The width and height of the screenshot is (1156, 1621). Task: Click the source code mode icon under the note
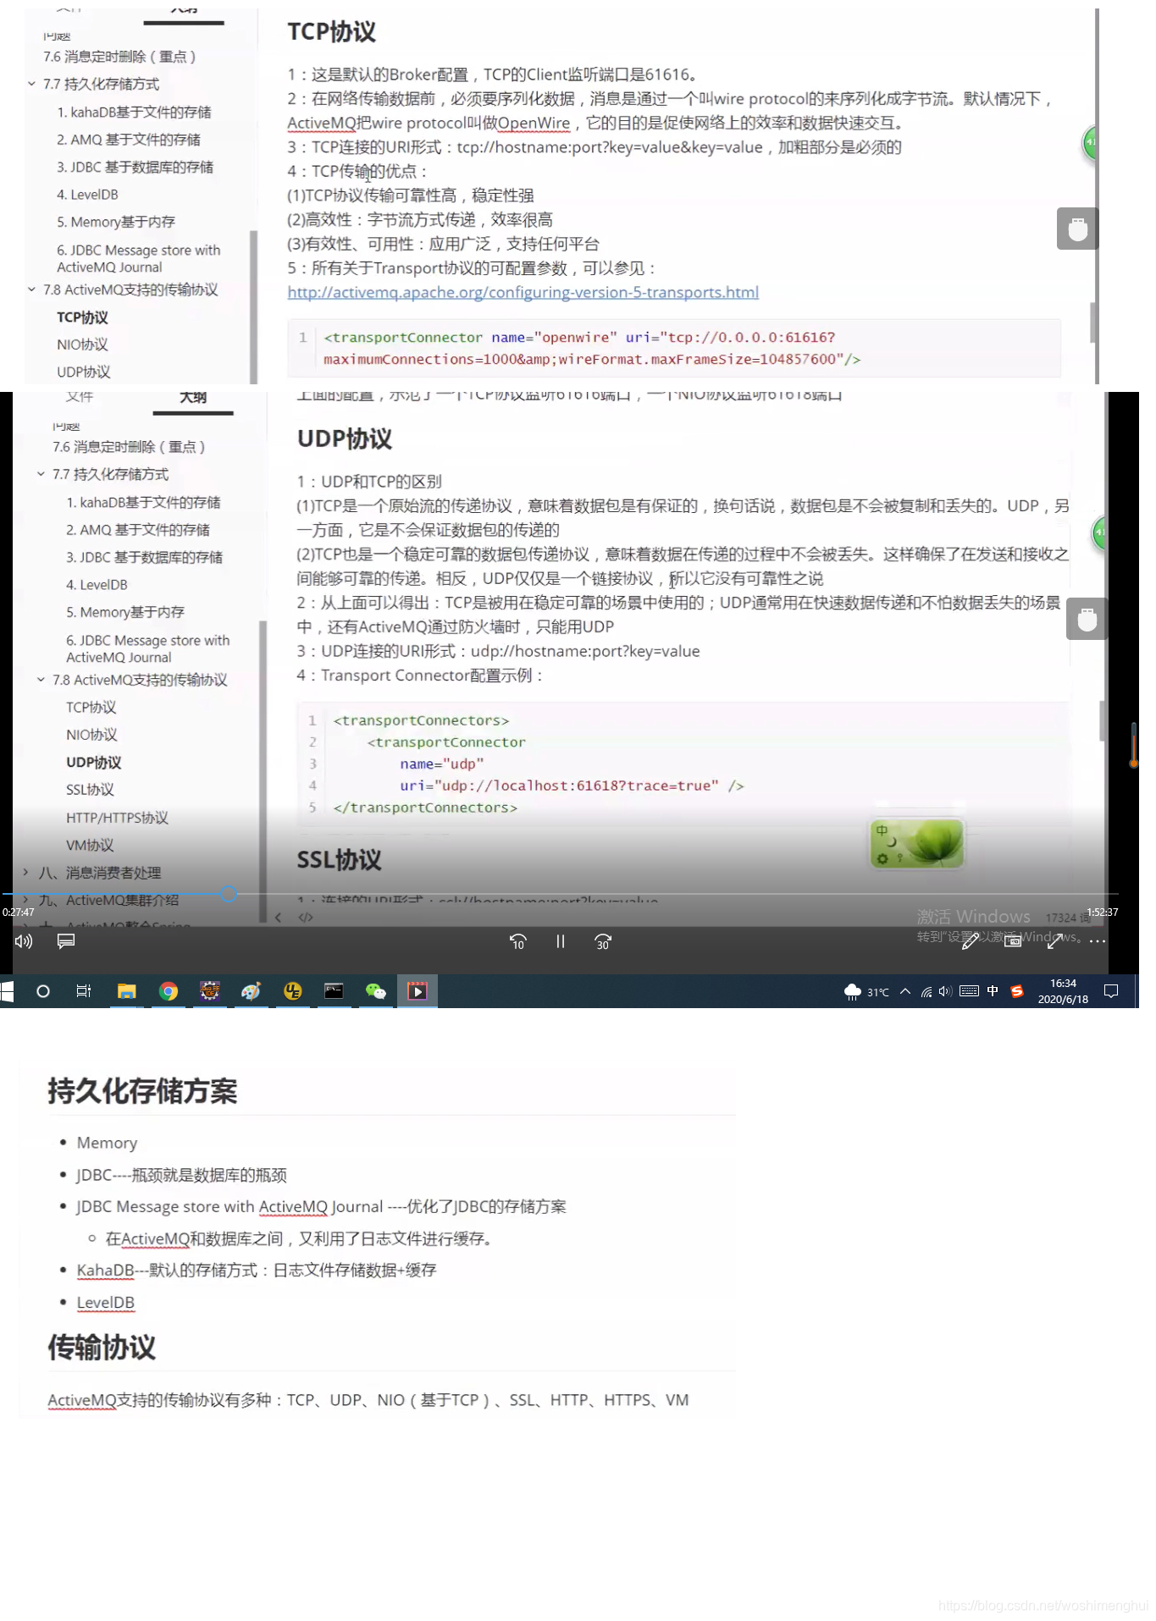pyautogui.click(x=306, y=917)
